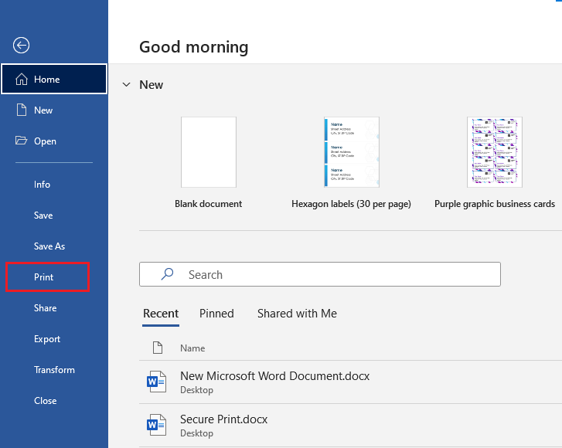Click the Home house icon
Screen dimensions: 562x448
(22, 79)
